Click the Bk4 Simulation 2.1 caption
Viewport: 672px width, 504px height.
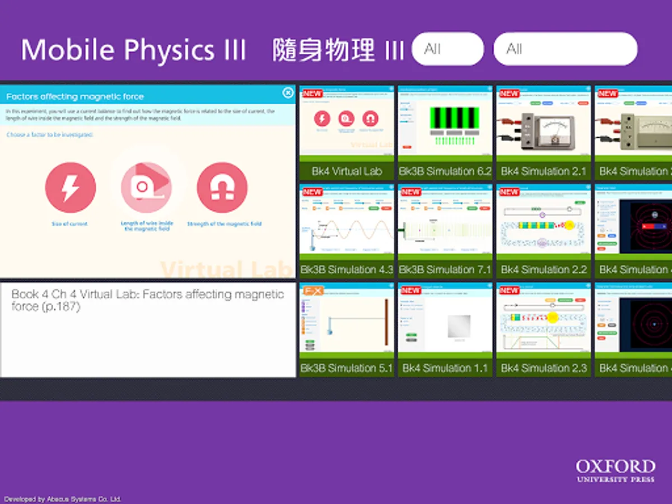tap(544, 171)
